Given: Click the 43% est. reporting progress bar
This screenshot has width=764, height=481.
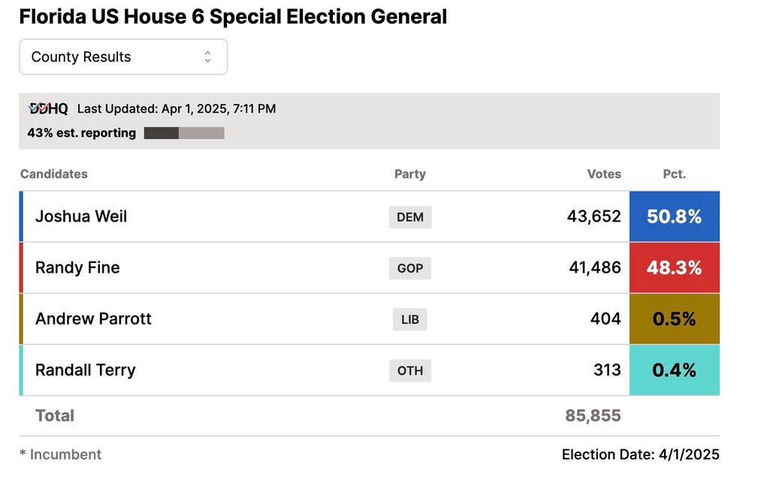Looking at the screenshot, I should pyautogui.click(x=184, y=133).
